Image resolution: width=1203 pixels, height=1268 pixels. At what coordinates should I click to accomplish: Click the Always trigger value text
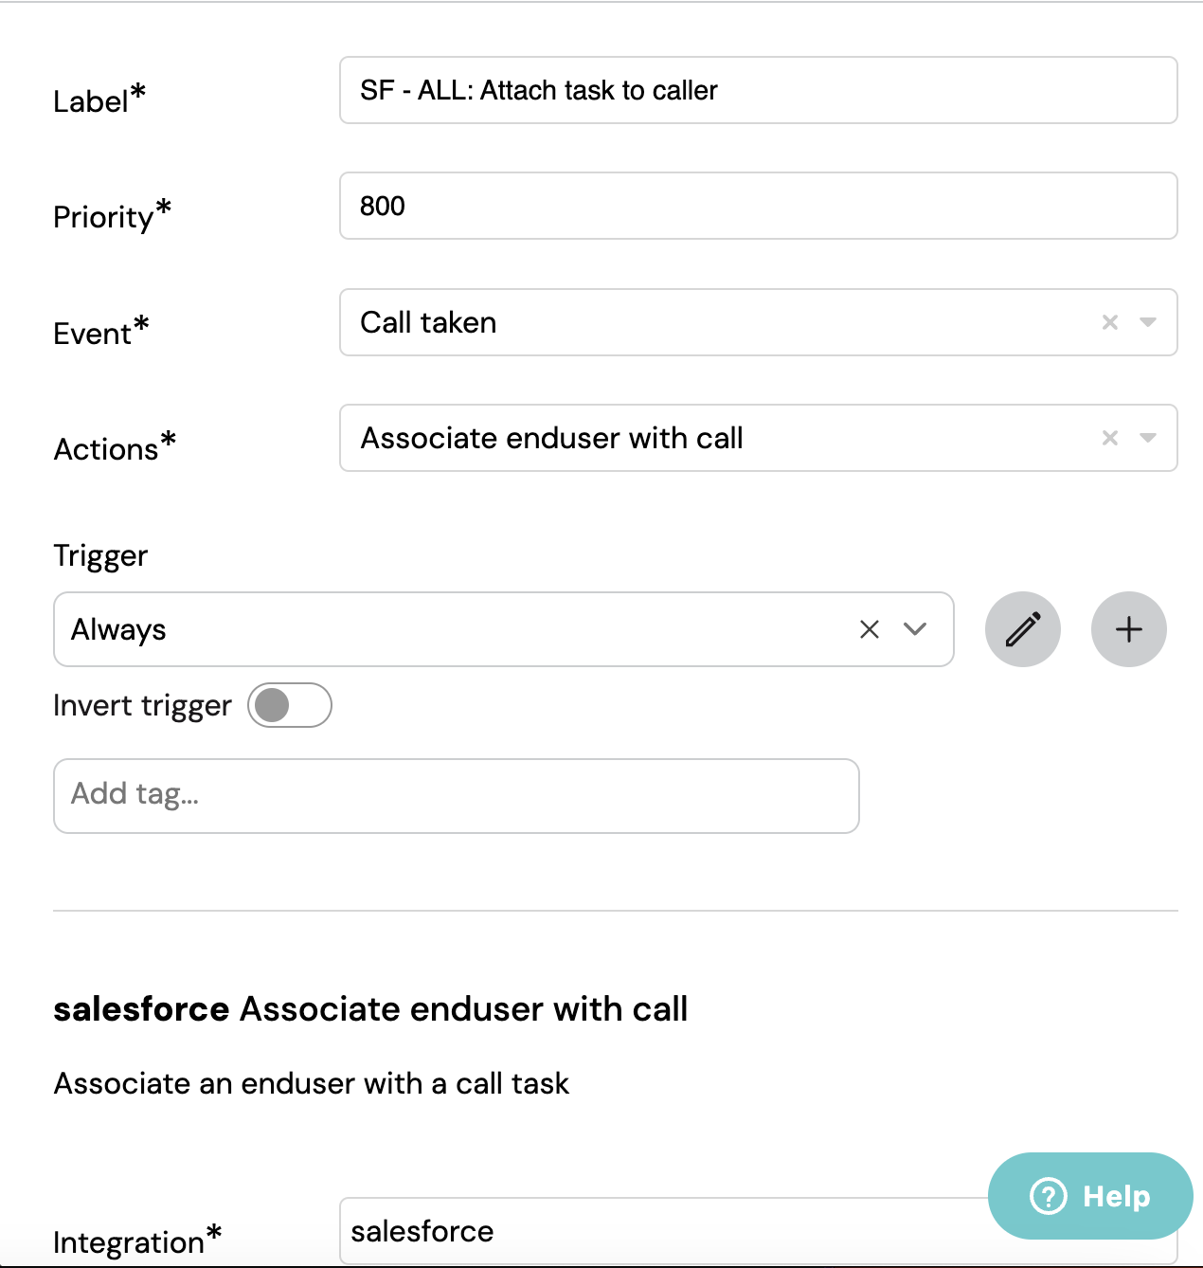118,629
